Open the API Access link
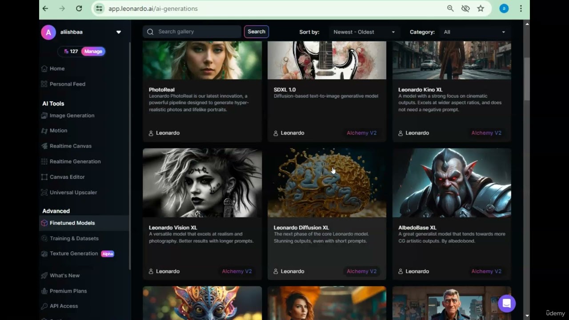 (x=64, y=306)
